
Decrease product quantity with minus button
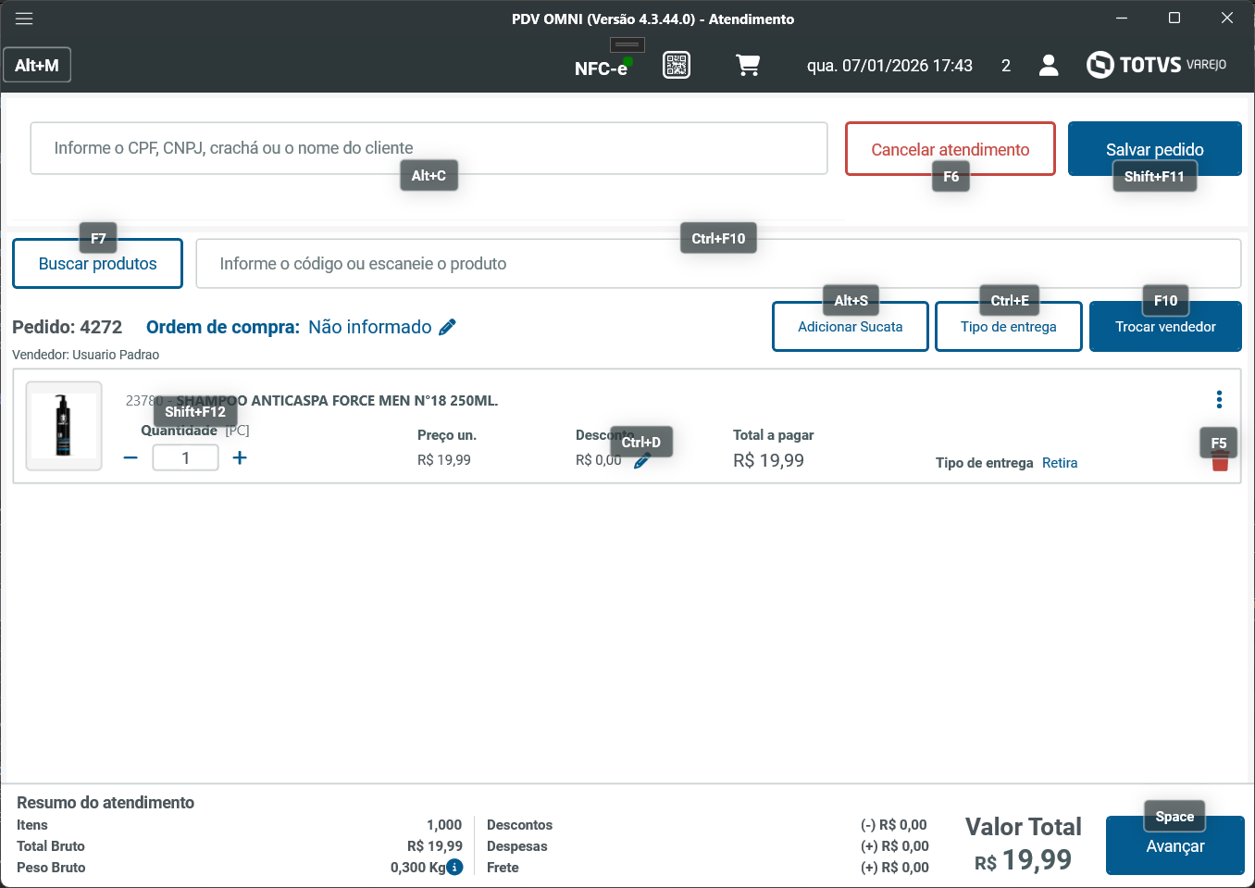[130, 457]
